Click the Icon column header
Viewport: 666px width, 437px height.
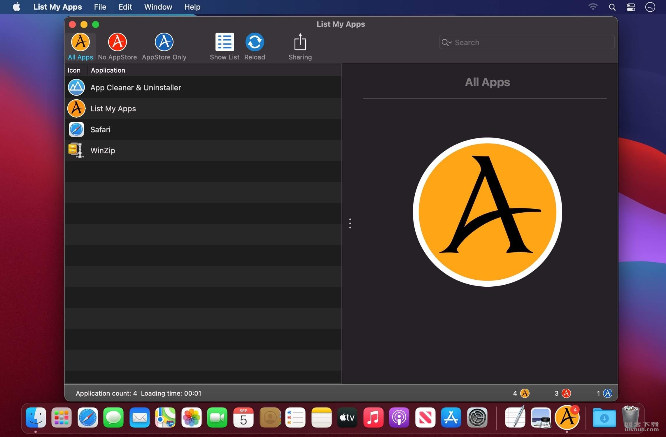[x=74, y=70]
